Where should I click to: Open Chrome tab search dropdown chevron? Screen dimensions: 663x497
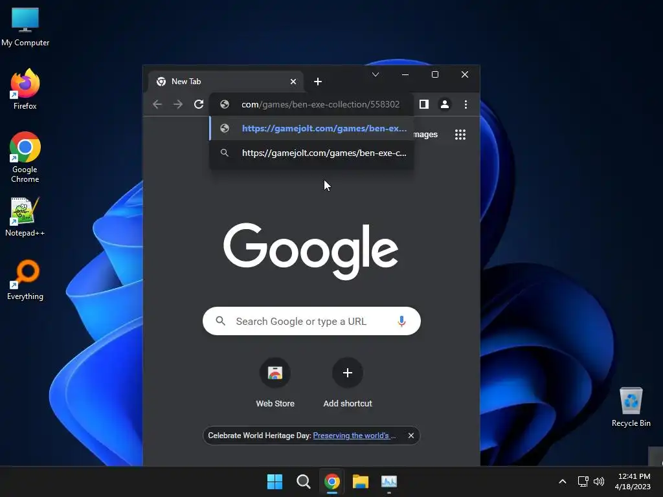coord(375,74)
